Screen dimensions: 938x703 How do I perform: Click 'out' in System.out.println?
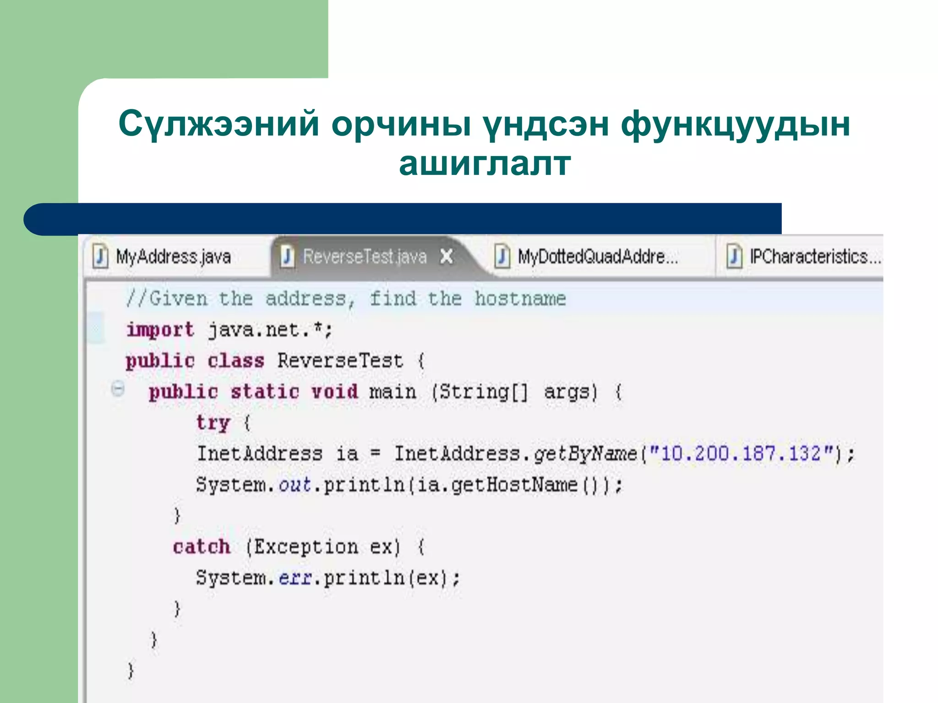point(295,485)
